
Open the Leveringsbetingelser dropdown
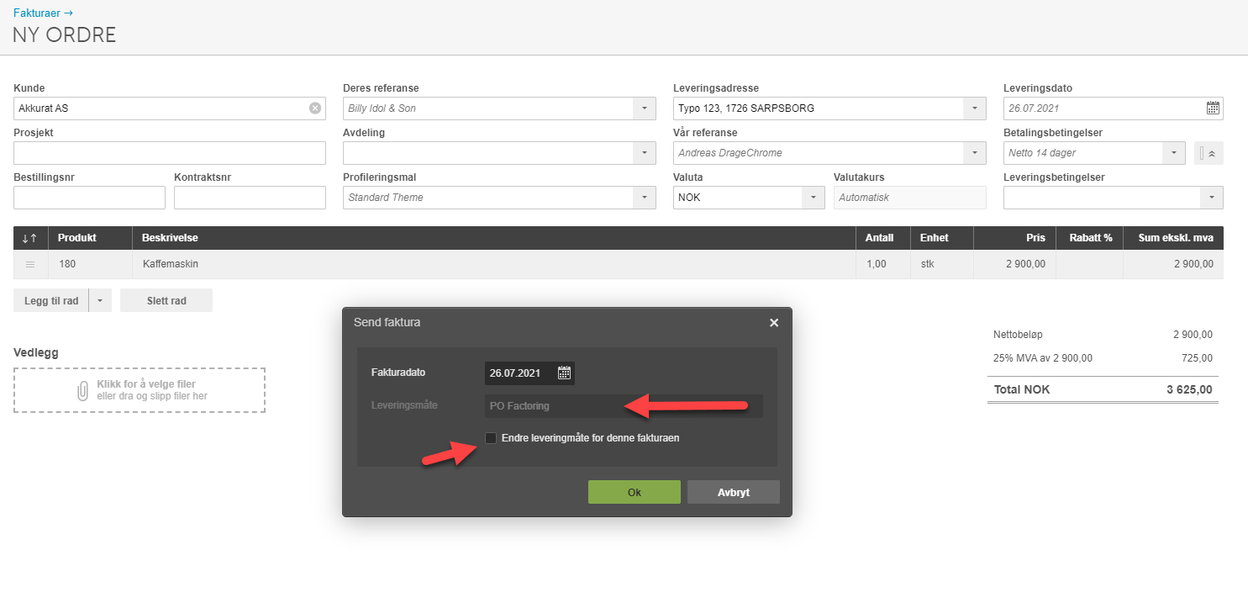(1212, 198)
